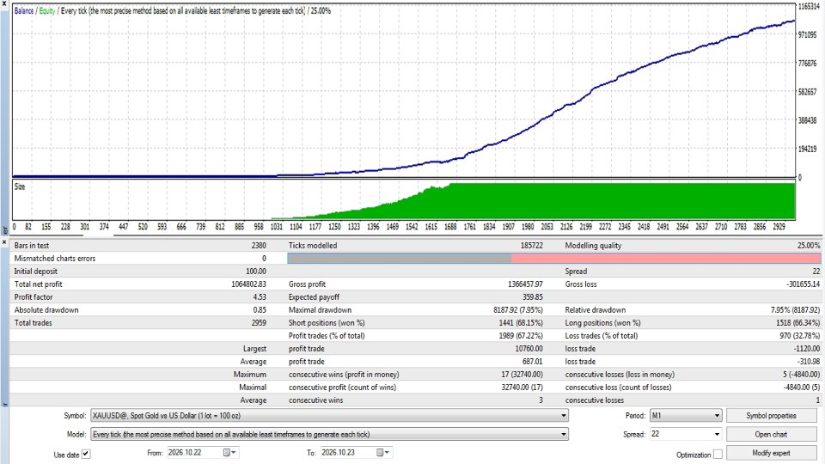Uncheck the Use date checkbox
The height and width of the screenshot is (464, 825).
point(86,454)
